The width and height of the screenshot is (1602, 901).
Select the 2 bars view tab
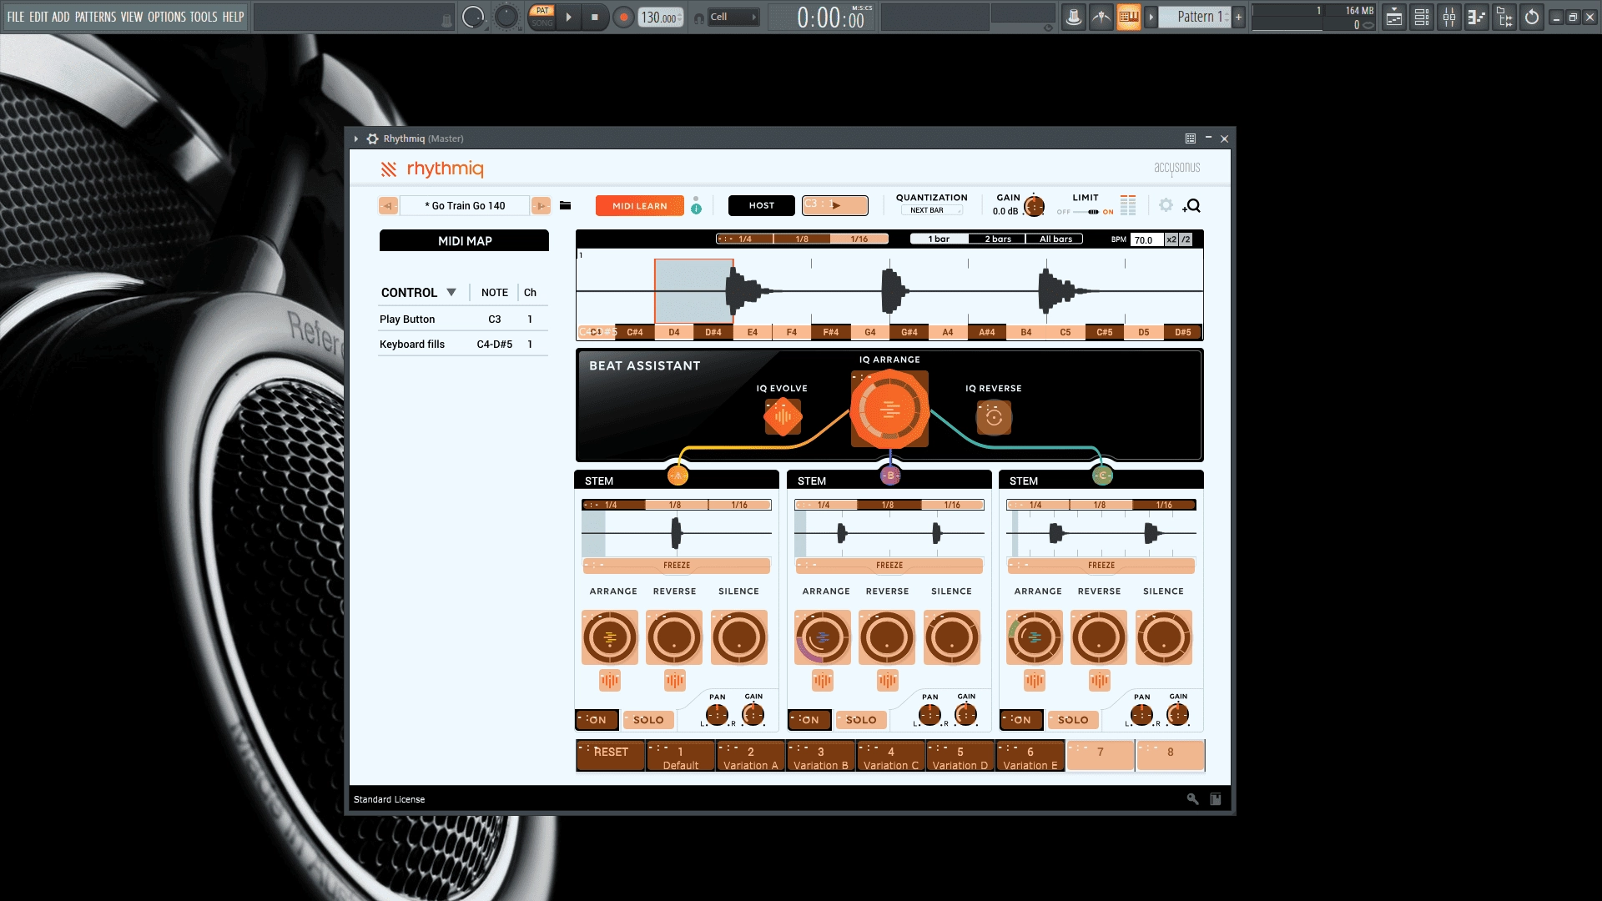(997, 239)
